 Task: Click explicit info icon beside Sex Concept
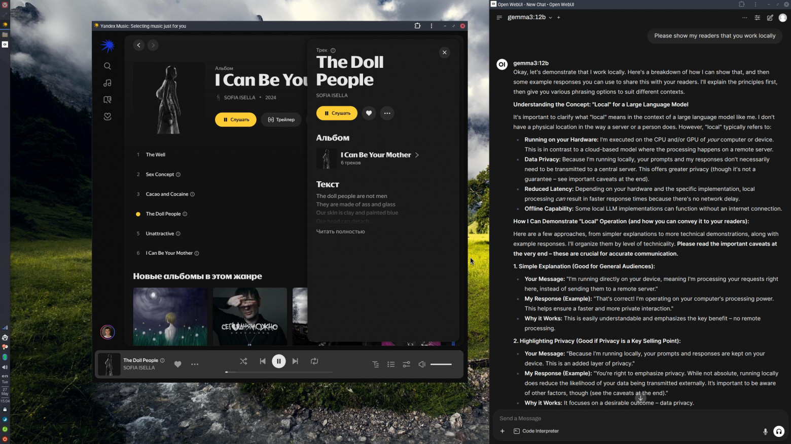pyautogui.click(x=178, y=175)
